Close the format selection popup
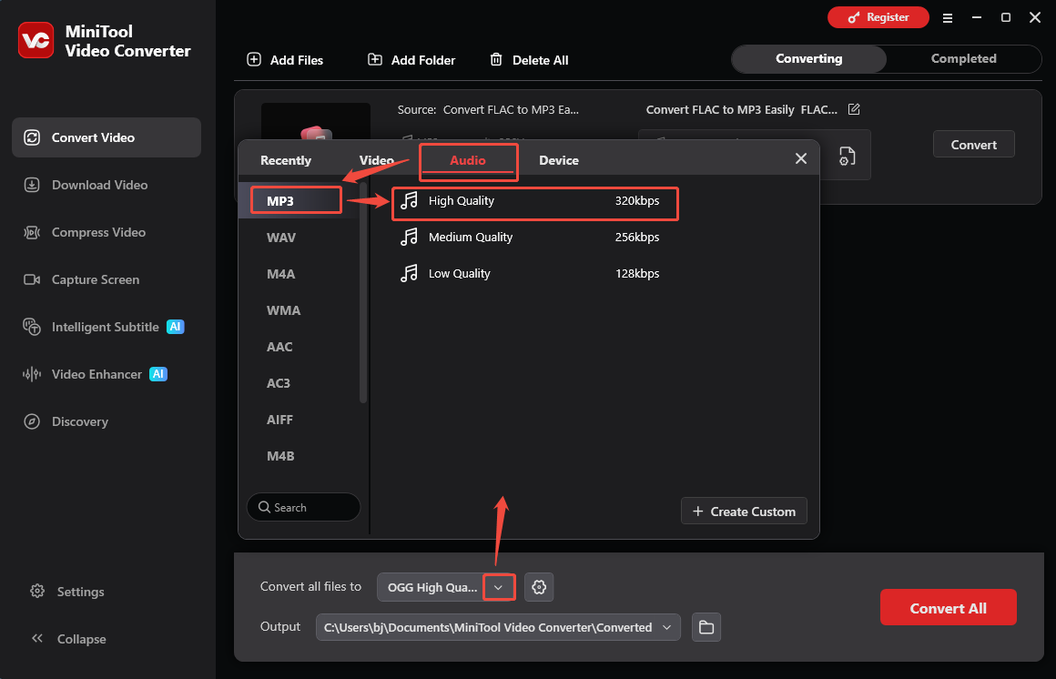The image size is (1056, 679). click(x=801, y=158)
